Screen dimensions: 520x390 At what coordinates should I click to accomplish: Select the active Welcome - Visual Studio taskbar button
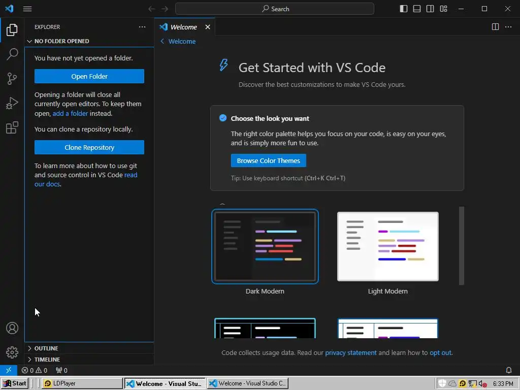pos(165,383)
